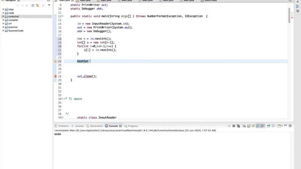Expand the code project

(x=3, y=13)
